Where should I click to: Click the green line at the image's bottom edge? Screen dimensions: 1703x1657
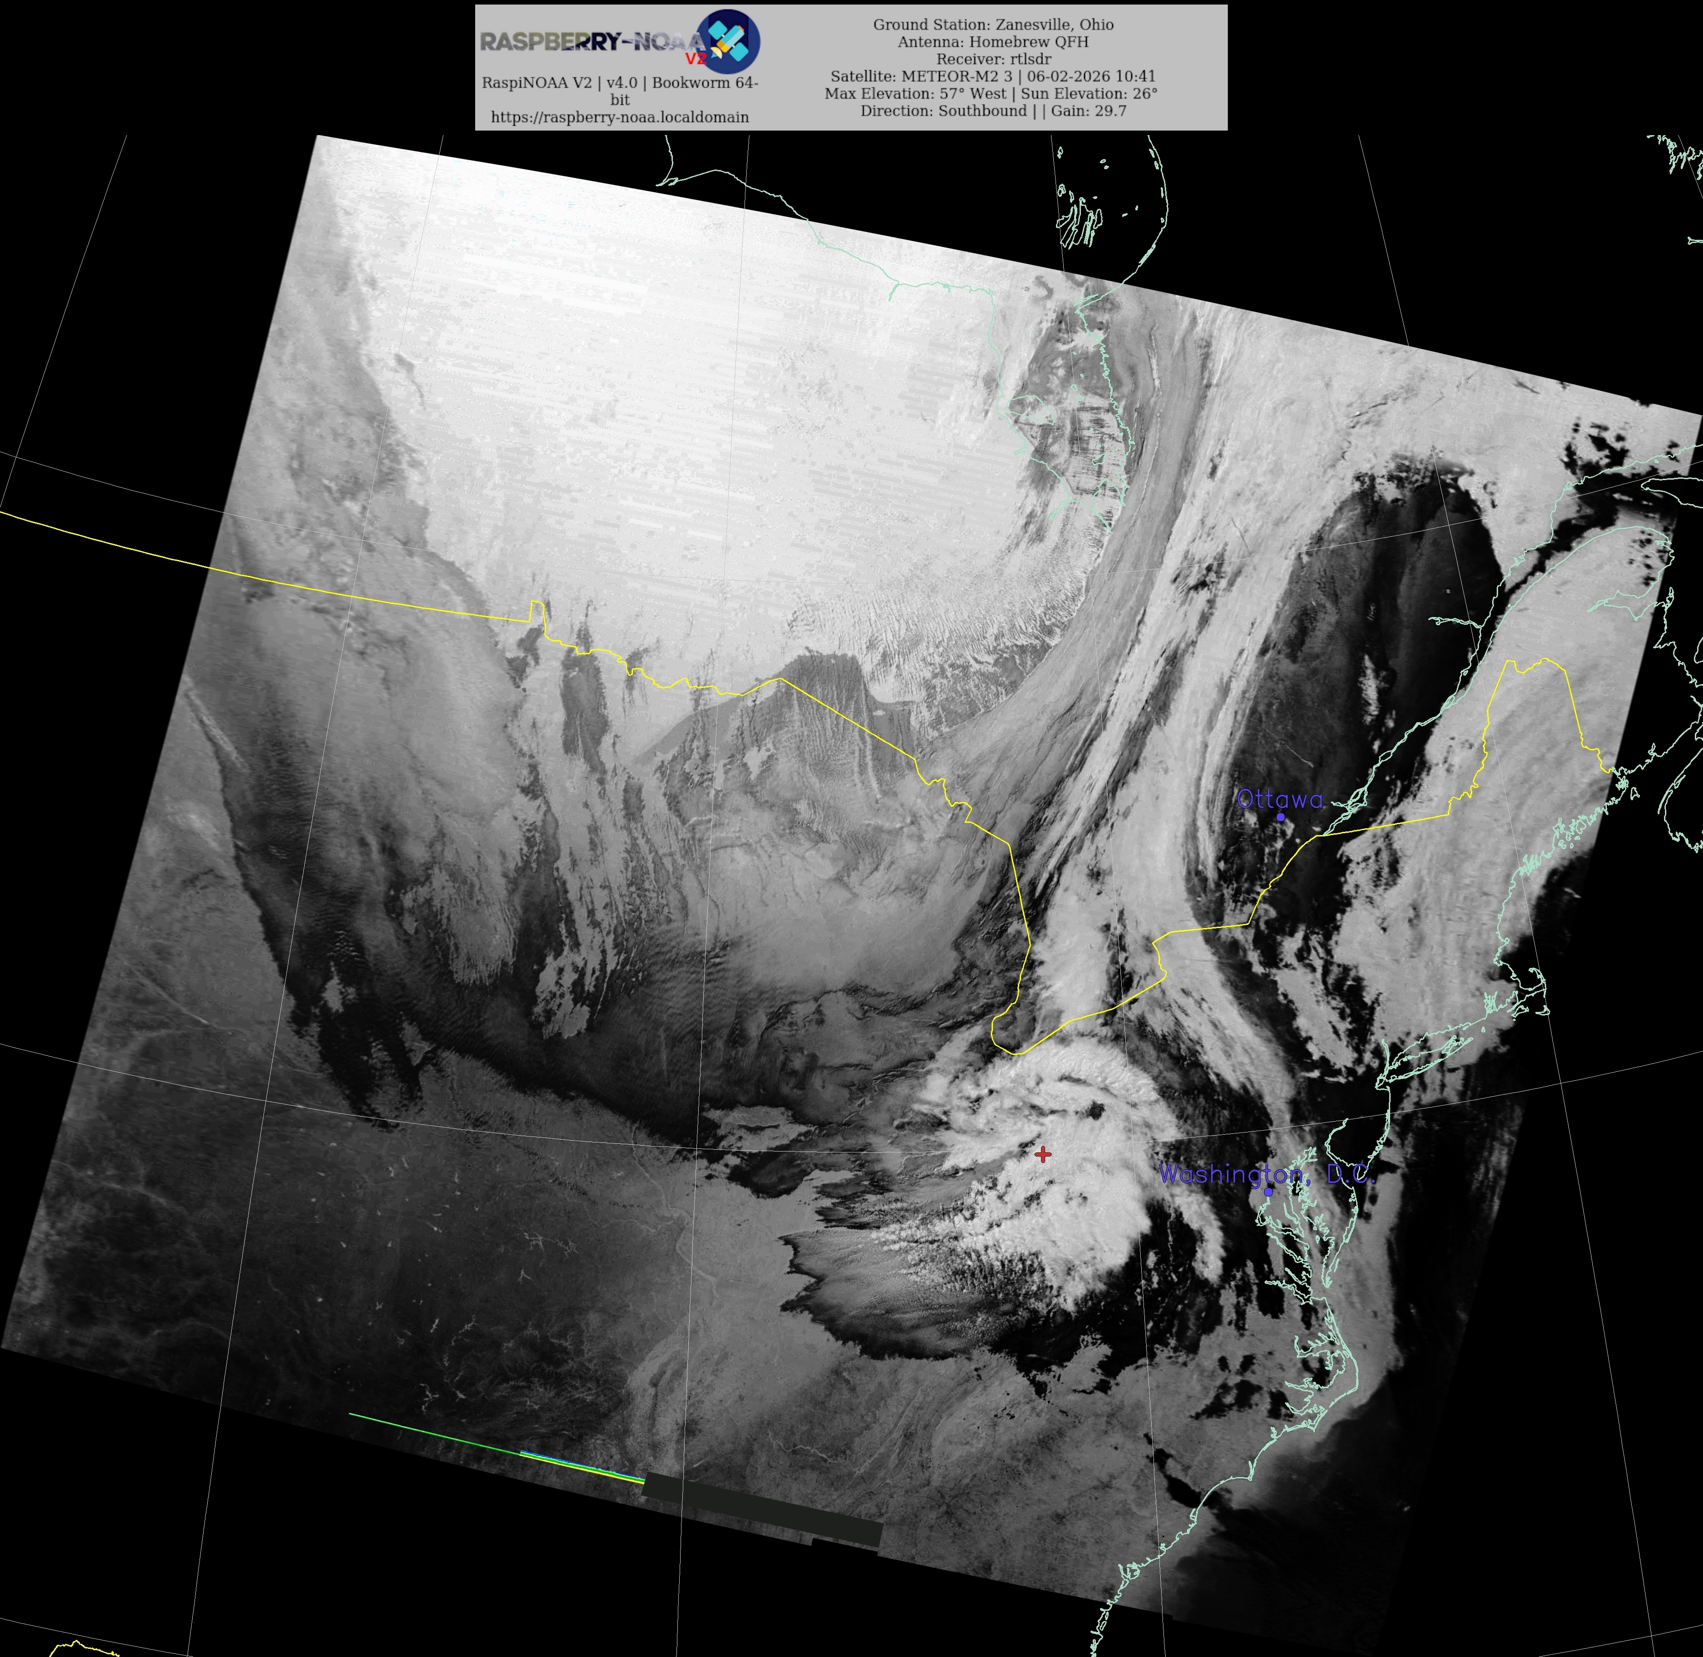click(x=435, y=1433)
